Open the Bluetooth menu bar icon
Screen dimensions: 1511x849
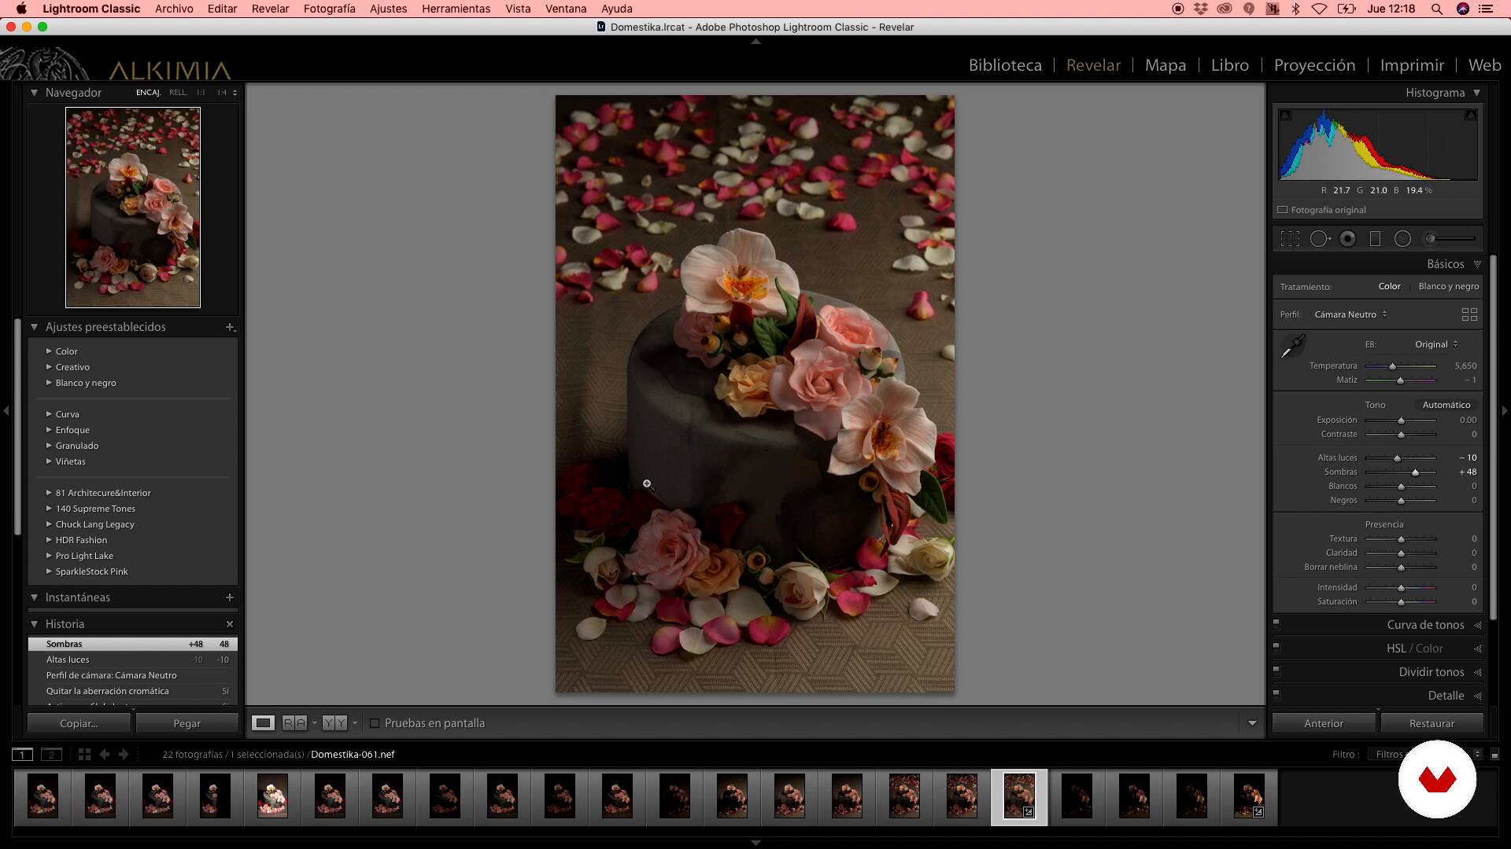click(x=1295, y=9)
